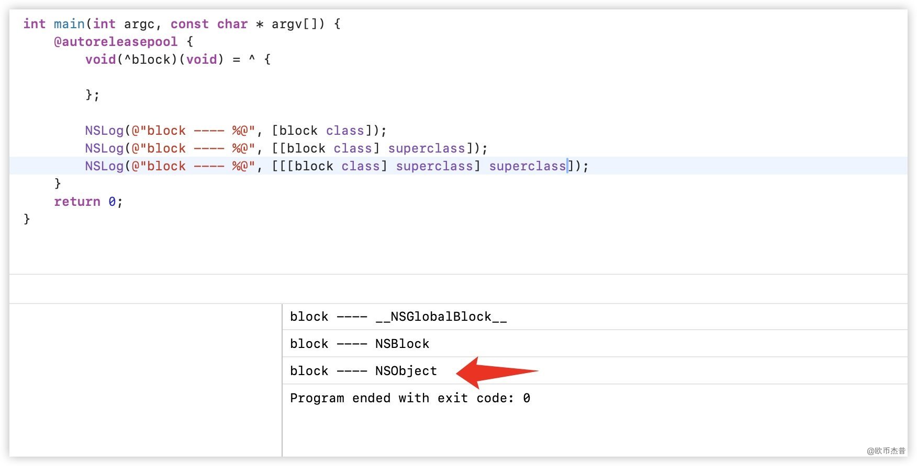Click last 'superclass' on the highlighted line
Viewport: 917px width, 466px height.
tap(527, 166)
